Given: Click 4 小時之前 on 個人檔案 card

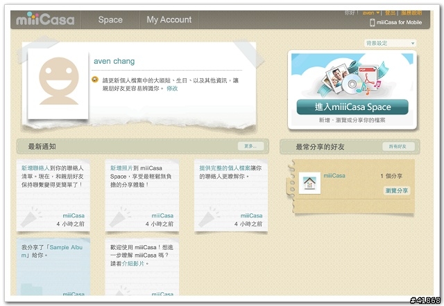Looking at the screenshot, I should [x=248, y=224].
